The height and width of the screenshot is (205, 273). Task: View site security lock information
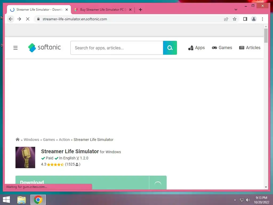[38, 19]
